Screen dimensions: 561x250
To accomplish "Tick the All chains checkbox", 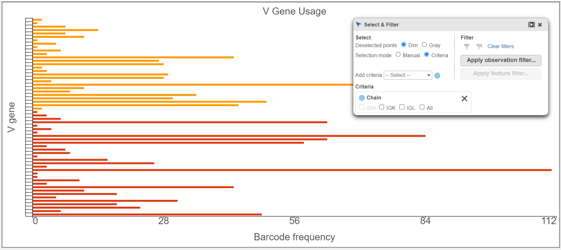I will (422, 107).
